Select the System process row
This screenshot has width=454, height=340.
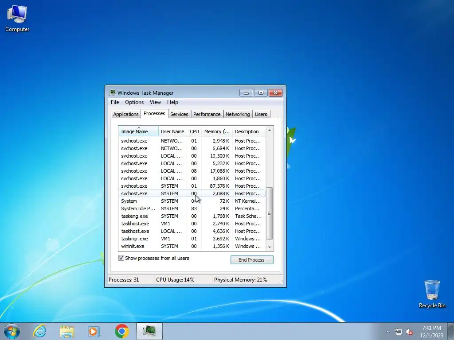(192, 201)
